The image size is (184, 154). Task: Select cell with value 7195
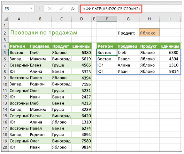click(82, 84)
